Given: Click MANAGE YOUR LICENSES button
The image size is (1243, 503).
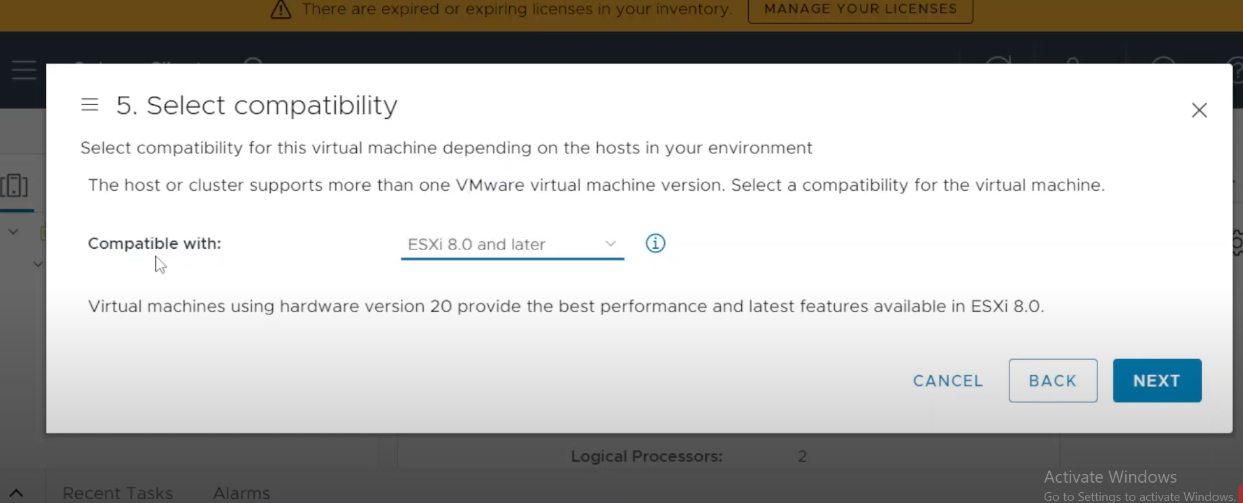Looking at the screenshot, I should point(860,9).
